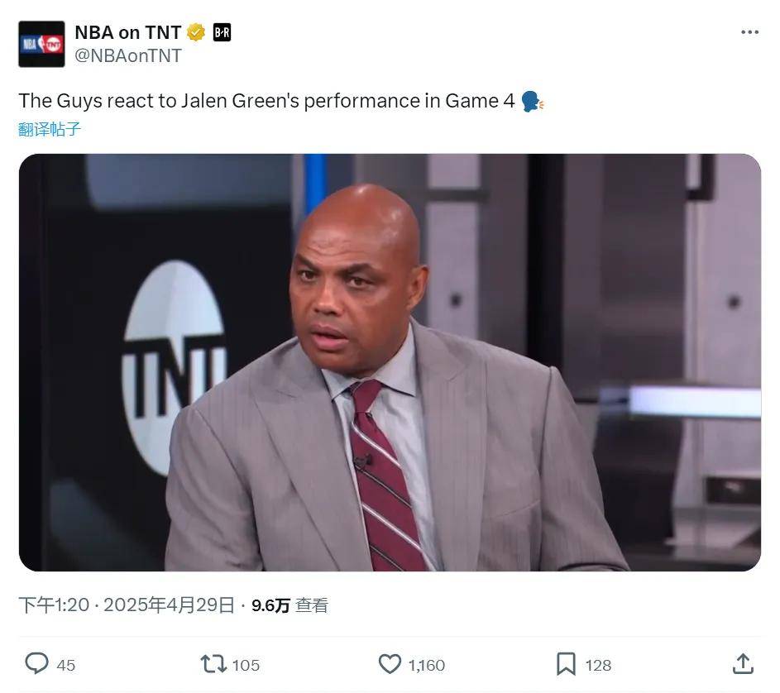This screenshot has width=780, height=693.
Task: Repost using the retweet arrows icon
Action: (x=213, y=664)
